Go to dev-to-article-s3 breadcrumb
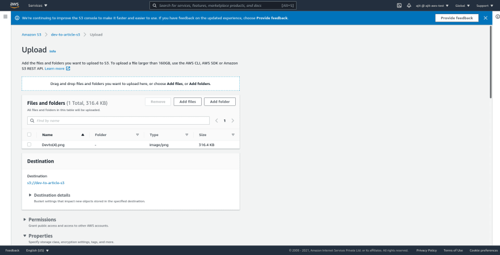Viewport: 500px width, 255px height. 65,35
